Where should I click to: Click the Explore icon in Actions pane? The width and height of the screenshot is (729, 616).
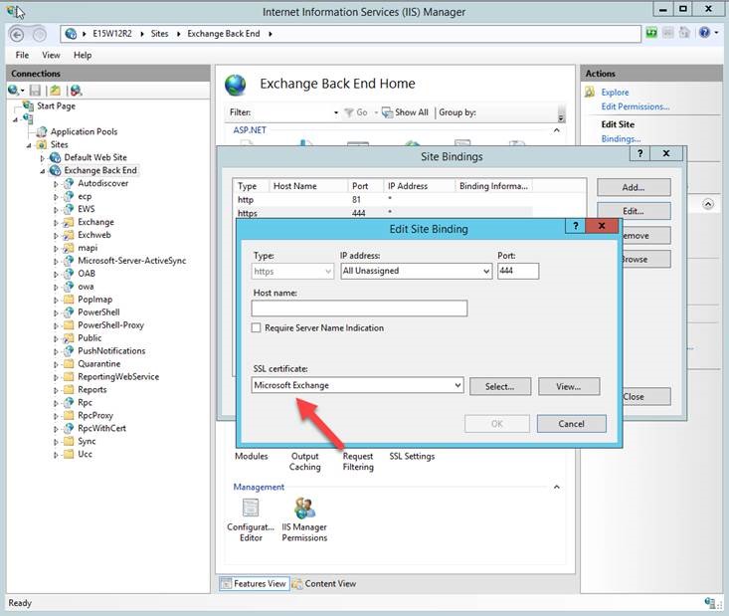[x=590, y=93]
